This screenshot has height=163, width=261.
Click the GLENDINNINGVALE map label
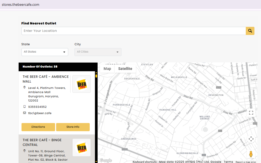(188, 153)
